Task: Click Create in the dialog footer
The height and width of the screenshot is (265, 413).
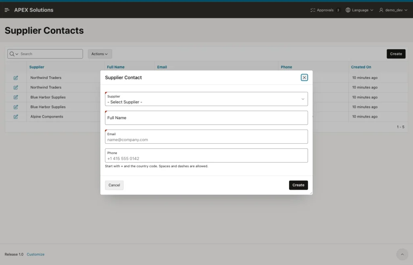Action: coord(298,185)
